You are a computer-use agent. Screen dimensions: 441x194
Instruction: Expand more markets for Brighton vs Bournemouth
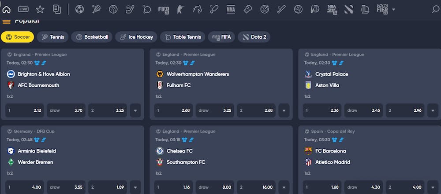tap(135, 110)
